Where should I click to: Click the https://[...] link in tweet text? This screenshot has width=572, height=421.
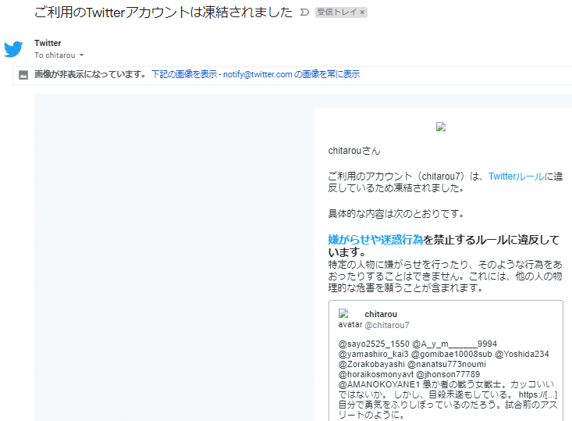[x=538, y=394]
